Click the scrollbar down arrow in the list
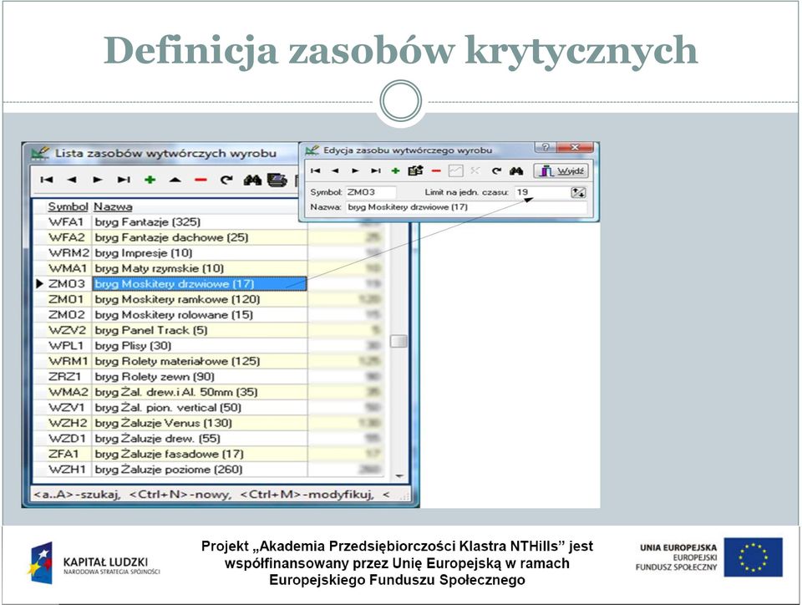 pyautogui.click(x=399, y=475)
